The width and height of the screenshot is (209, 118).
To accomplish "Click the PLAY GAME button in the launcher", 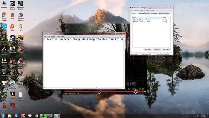I will [135, 84].
